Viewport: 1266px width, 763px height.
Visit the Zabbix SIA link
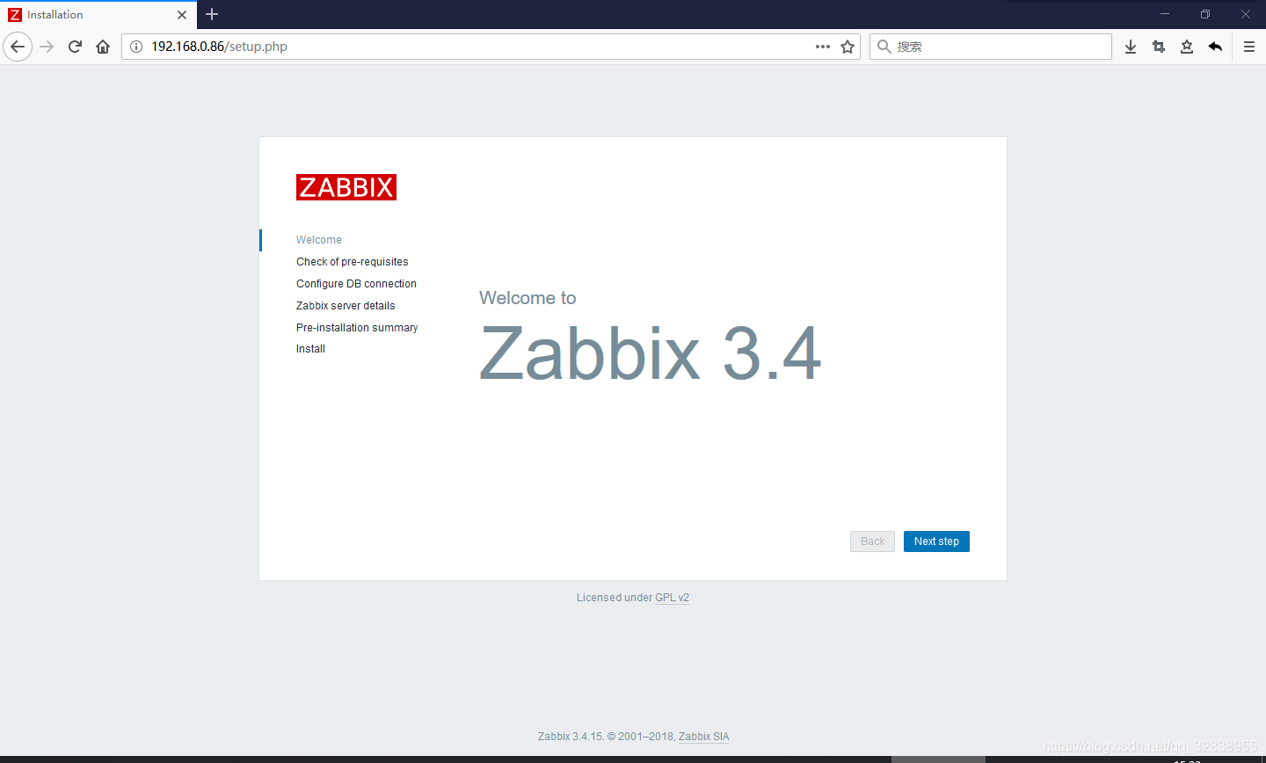click(x=703, y=737)
